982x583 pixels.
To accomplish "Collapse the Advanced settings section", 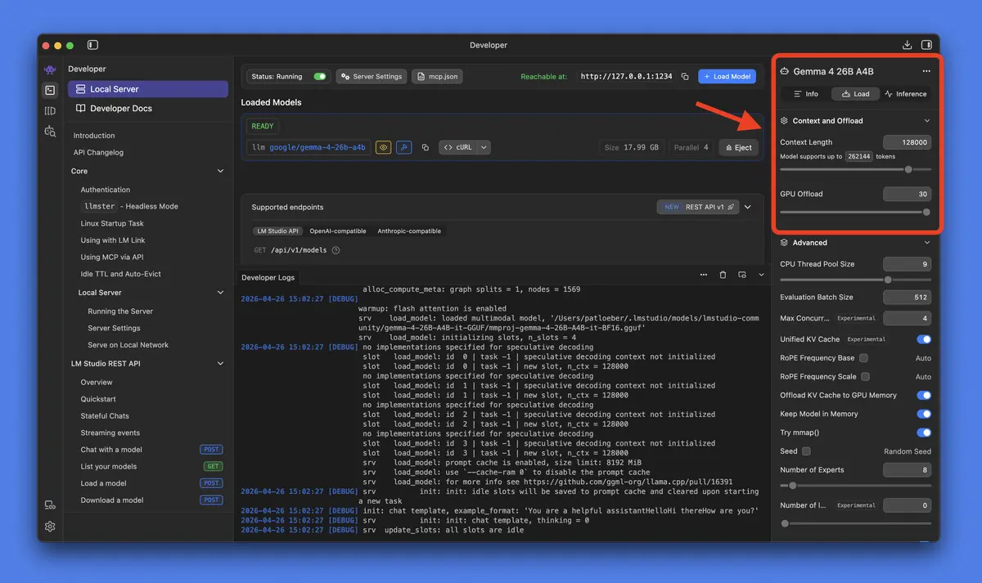I will [926, 243].
